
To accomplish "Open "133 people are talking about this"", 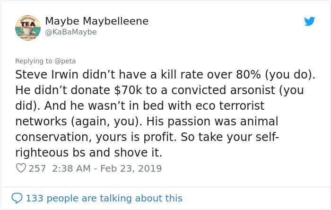I will click(104, 198).
